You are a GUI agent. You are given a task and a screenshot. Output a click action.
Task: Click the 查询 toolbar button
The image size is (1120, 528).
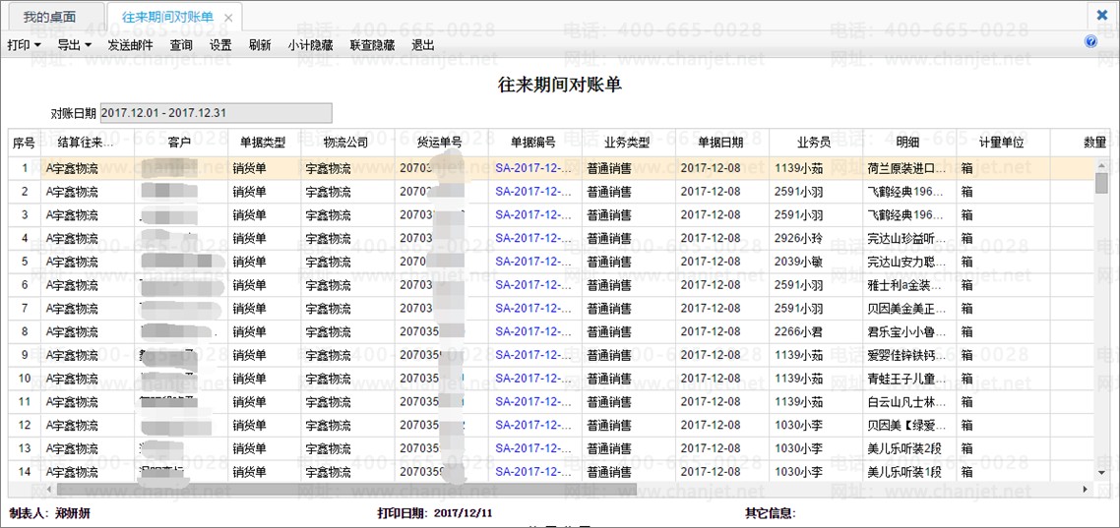[x=181, y=44]
